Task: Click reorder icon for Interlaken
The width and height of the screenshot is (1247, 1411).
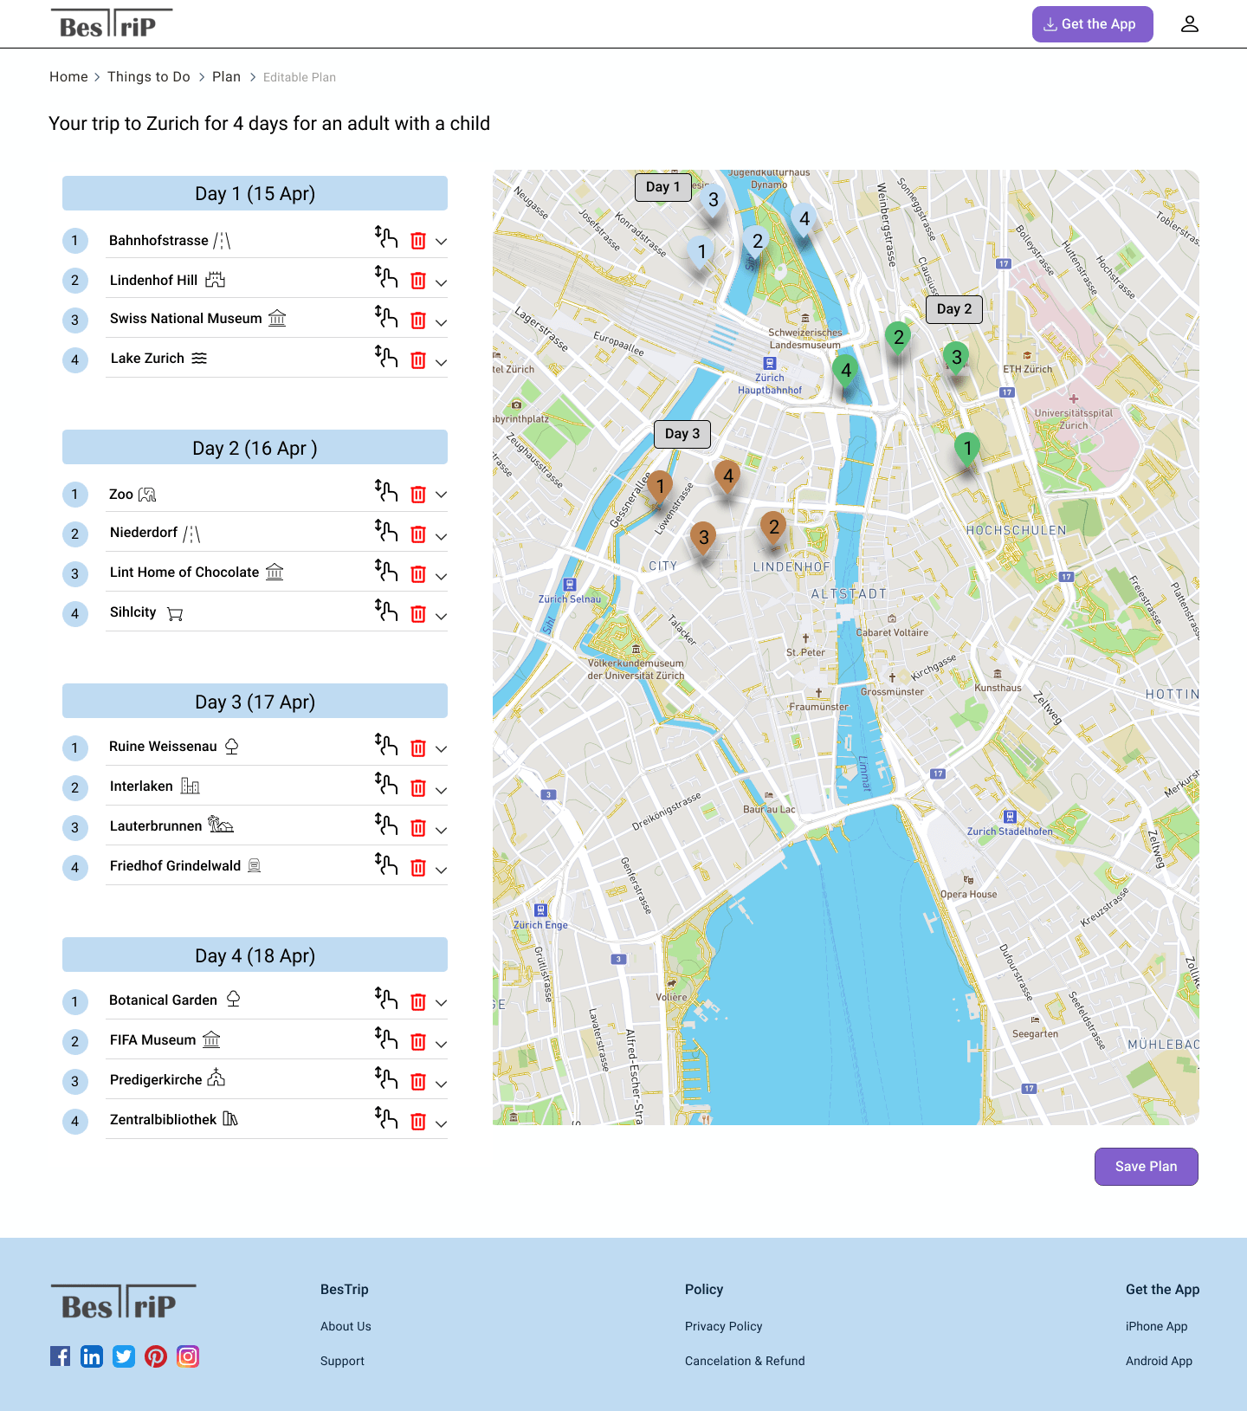Action: pos(386,784)
